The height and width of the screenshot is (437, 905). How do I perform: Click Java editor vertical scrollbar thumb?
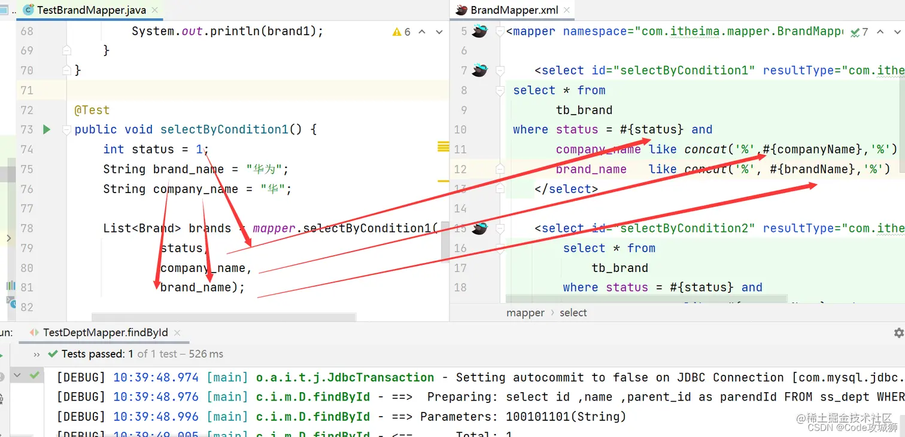click(x=445, y=242)
